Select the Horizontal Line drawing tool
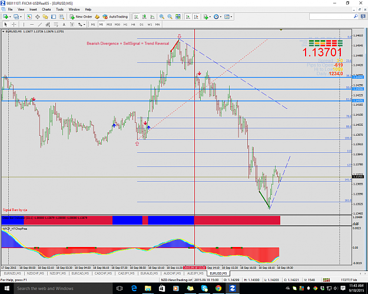 (x=32, y=24)
